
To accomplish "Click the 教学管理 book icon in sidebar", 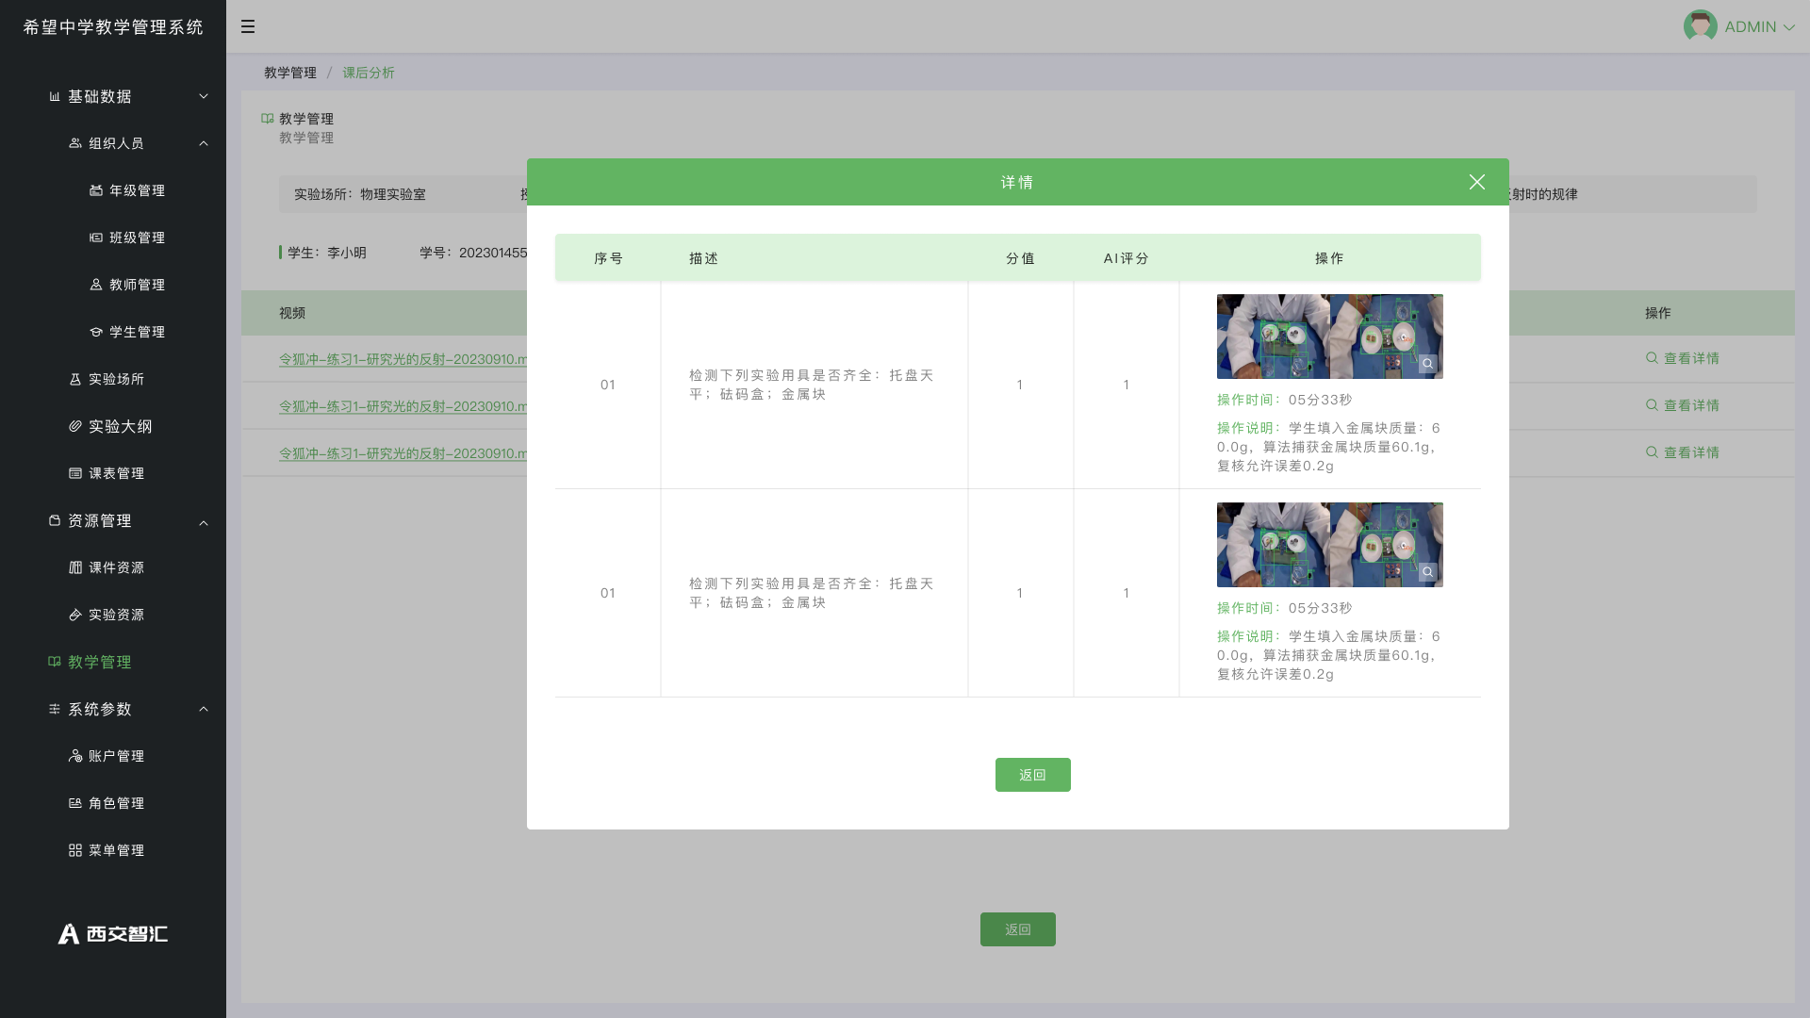I will (x=55, y=662).
